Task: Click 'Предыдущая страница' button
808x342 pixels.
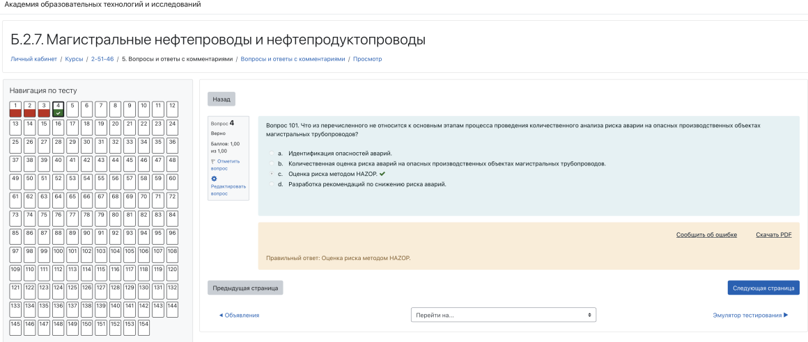Action: click(245, 288)
